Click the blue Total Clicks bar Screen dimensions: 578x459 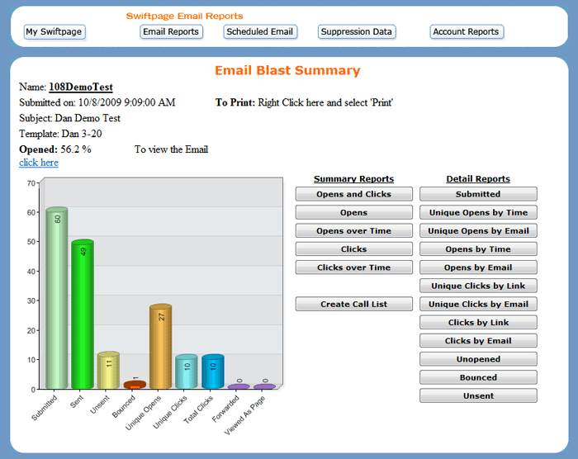tap(213, 371)
